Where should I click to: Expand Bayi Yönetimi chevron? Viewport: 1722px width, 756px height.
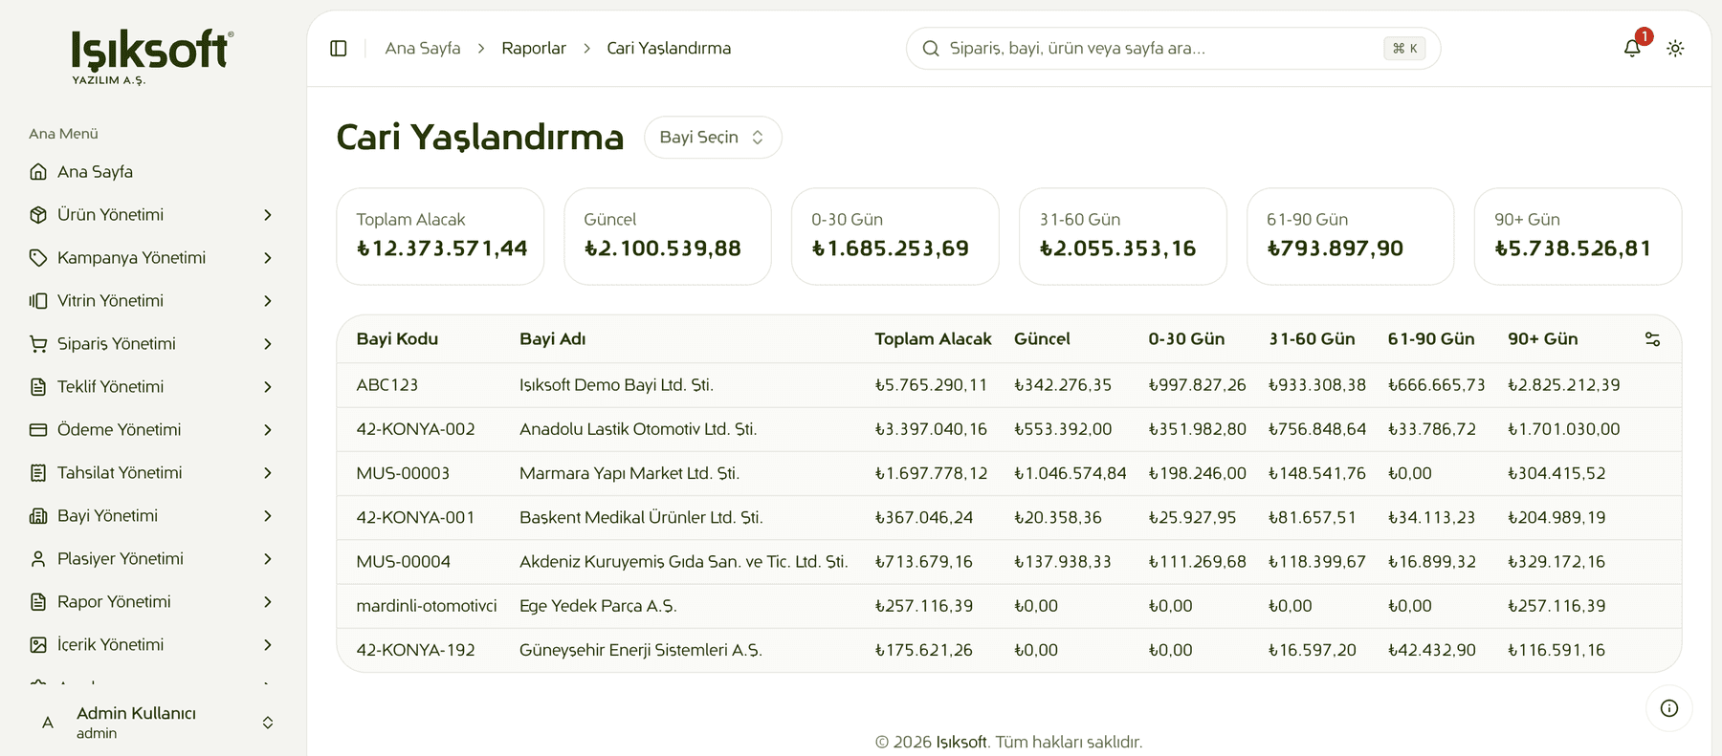(268, 516)
